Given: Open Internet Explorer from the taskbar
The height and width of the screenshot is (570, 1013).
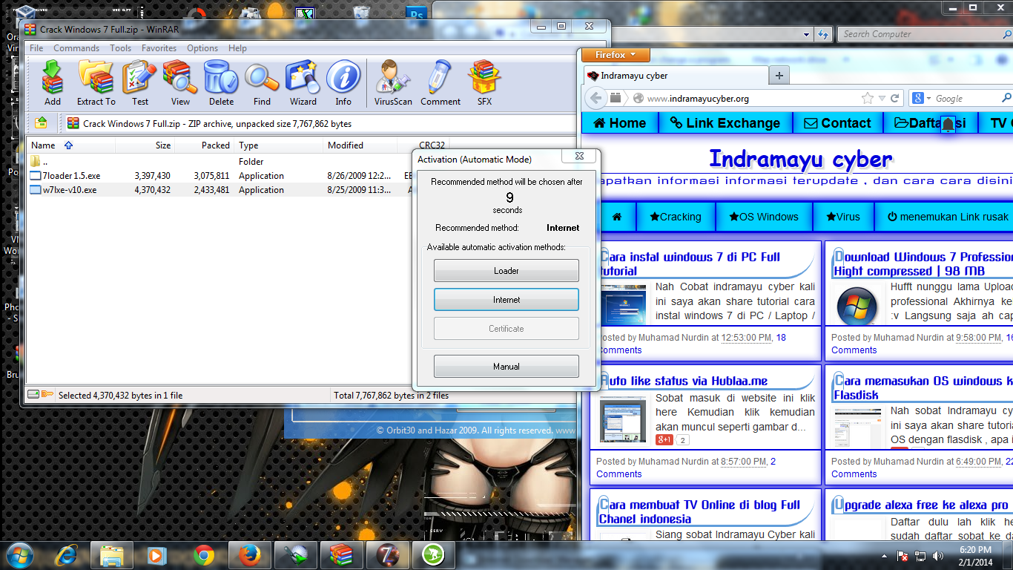Looking at the screenshot, I should tap(66, 554).
